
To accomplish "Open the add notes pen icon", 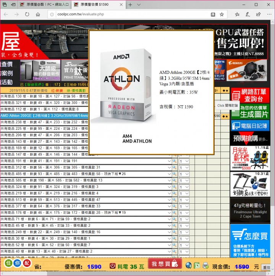I will tap(248, 14).
